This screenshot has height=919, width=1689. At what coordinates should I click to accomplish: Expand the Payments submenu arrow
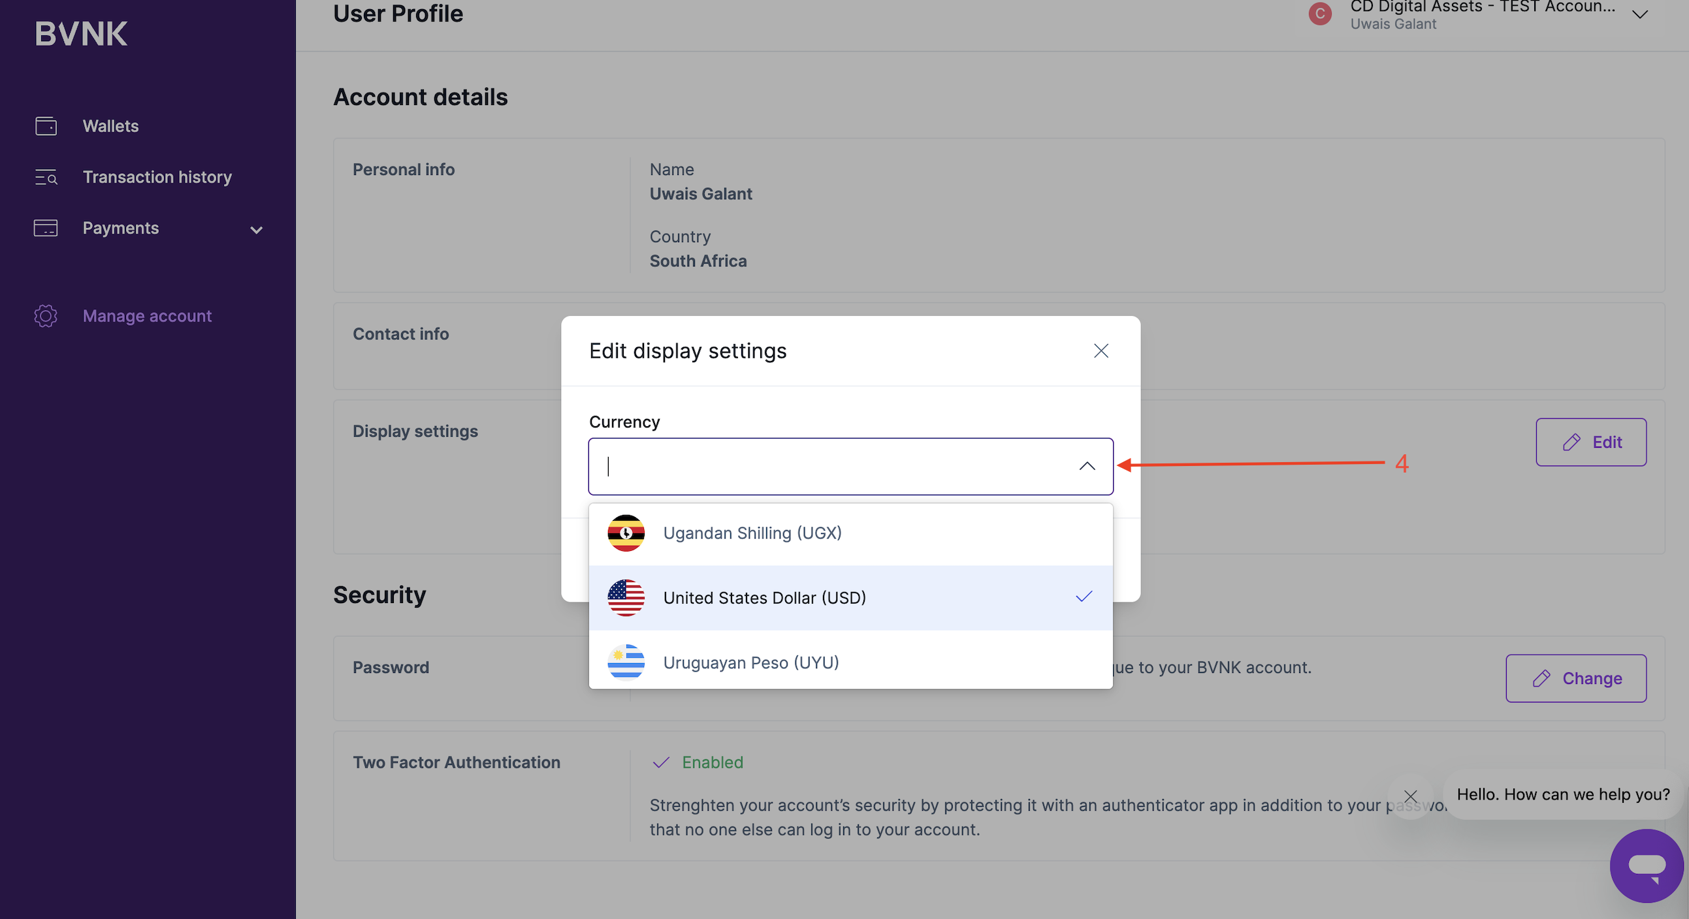click(x=257, y=229)
